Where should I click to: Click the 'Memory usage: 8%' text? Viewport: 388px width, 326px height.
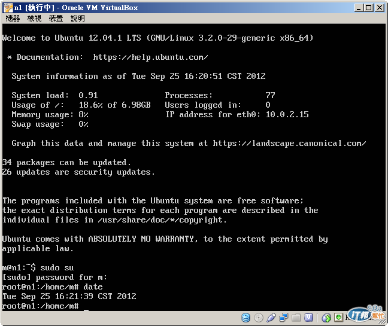50,115
